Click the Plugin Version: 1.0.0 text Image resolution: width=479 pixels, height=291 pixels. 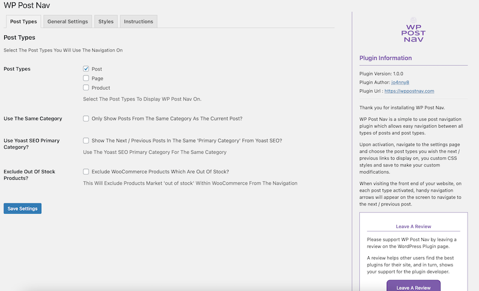tap(381, 74)
